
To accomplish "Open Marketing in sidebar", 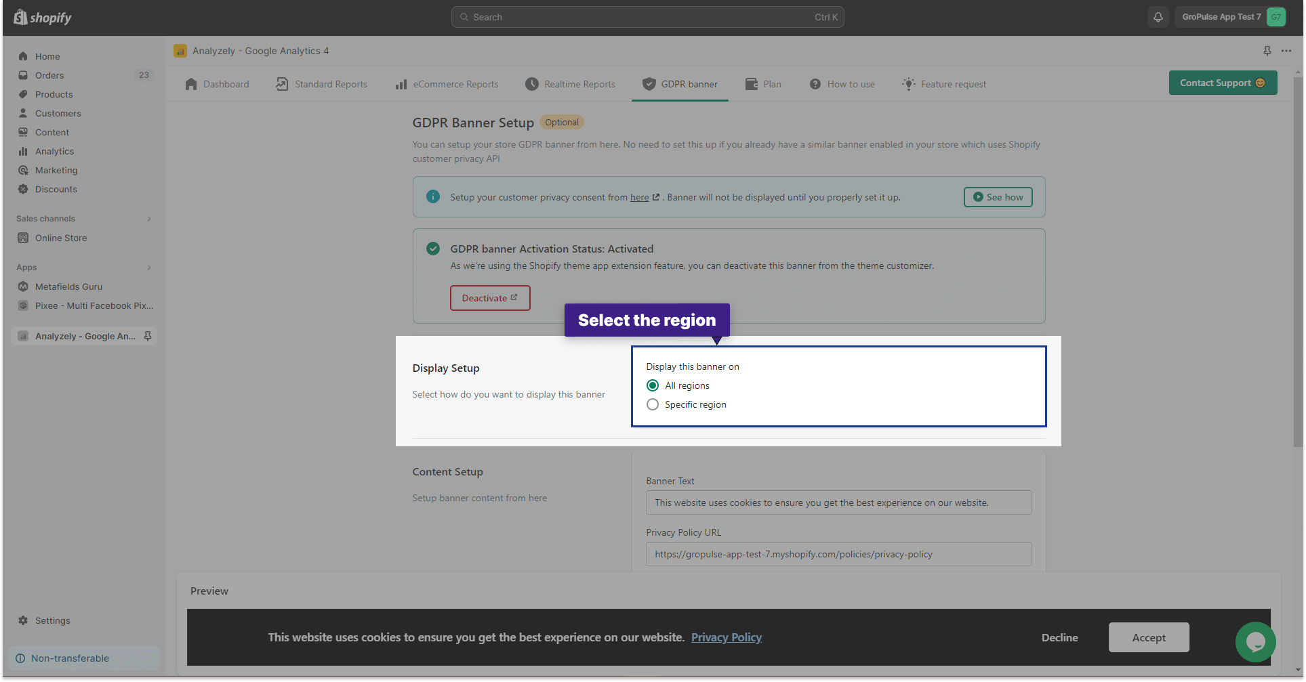I will coord(56,170).
